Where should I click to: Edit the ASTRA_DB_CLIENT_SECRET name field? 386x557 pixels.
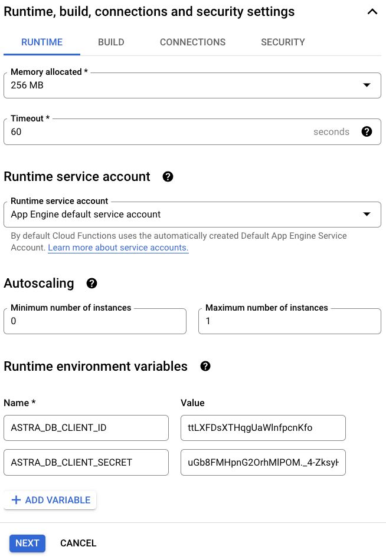click(x=86, y=463)
